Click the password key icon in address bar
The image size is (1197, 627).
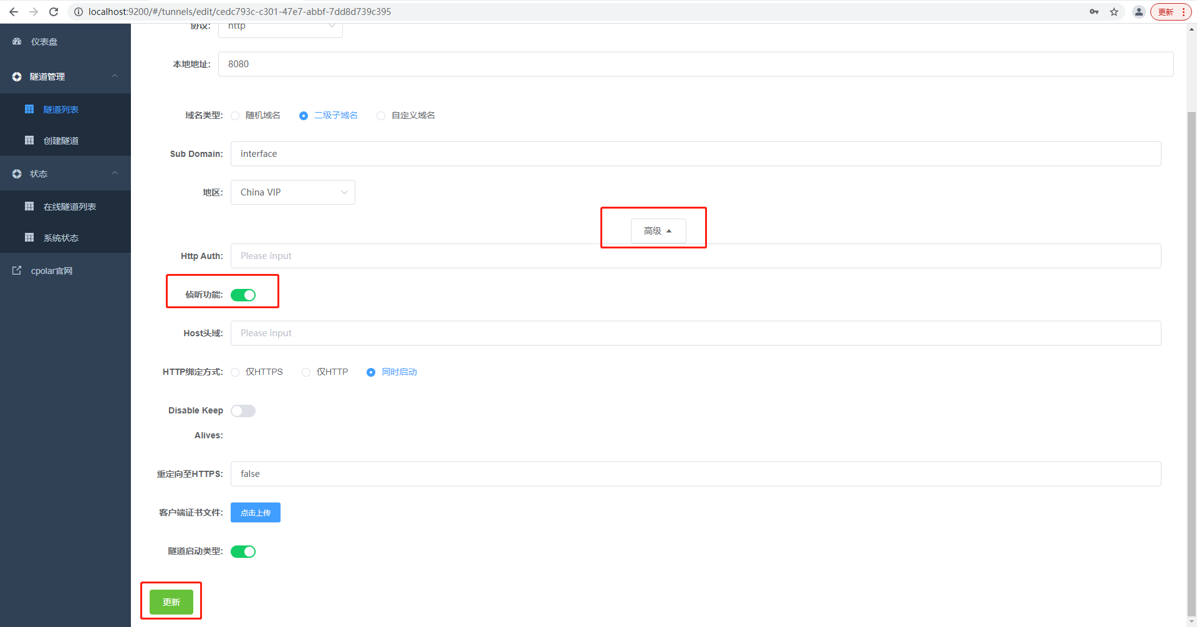pyautogui.click(x=1094, y=11)
